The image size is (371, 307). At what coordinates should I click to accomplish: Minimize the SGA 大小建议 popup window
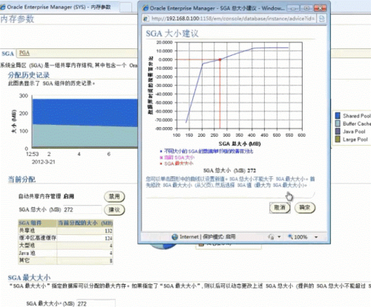click(x=293, y=8)
